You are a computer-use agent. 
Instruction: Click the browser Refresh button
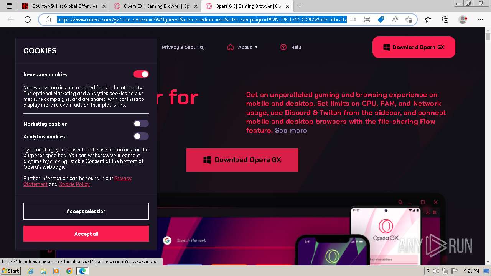[x=27, y=20]
